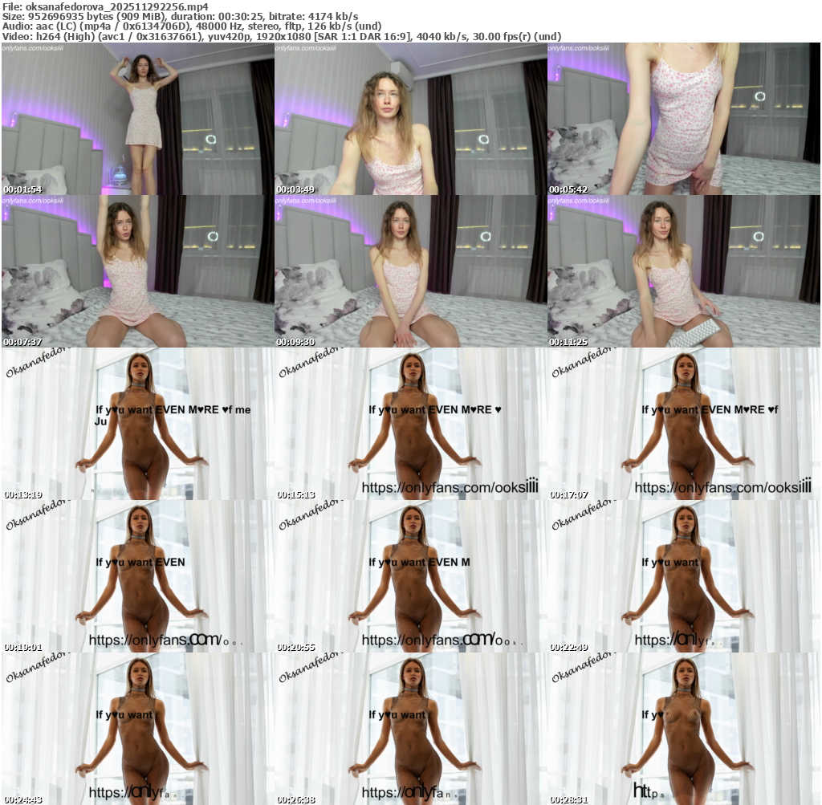
Task: Select the final thumbnail at 00:28:31
Action: pos(683,729)
